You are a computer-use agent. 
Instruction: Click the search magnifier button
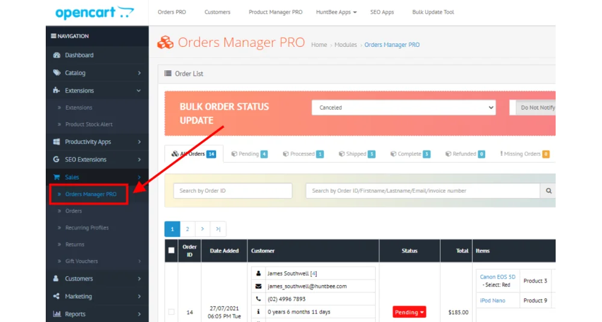coord(548,191)
